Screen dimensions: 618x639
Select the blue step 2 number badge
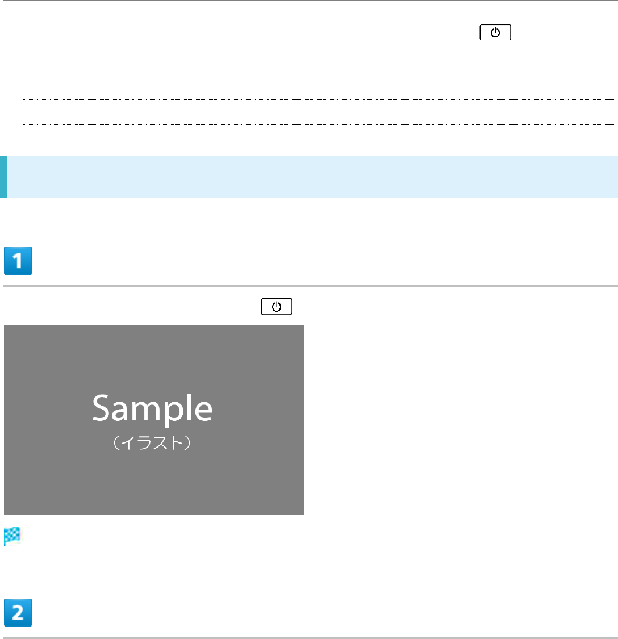click(18, 612)
